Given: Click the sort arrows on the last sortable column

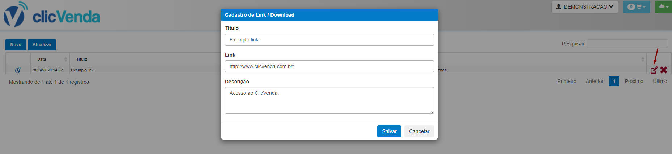Looking at the screenshot, I should point(643,59).
